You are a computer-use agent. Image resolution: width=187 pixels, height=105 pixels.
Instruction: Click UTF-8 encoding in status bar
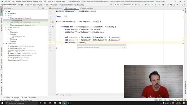[x=166, y=100]
